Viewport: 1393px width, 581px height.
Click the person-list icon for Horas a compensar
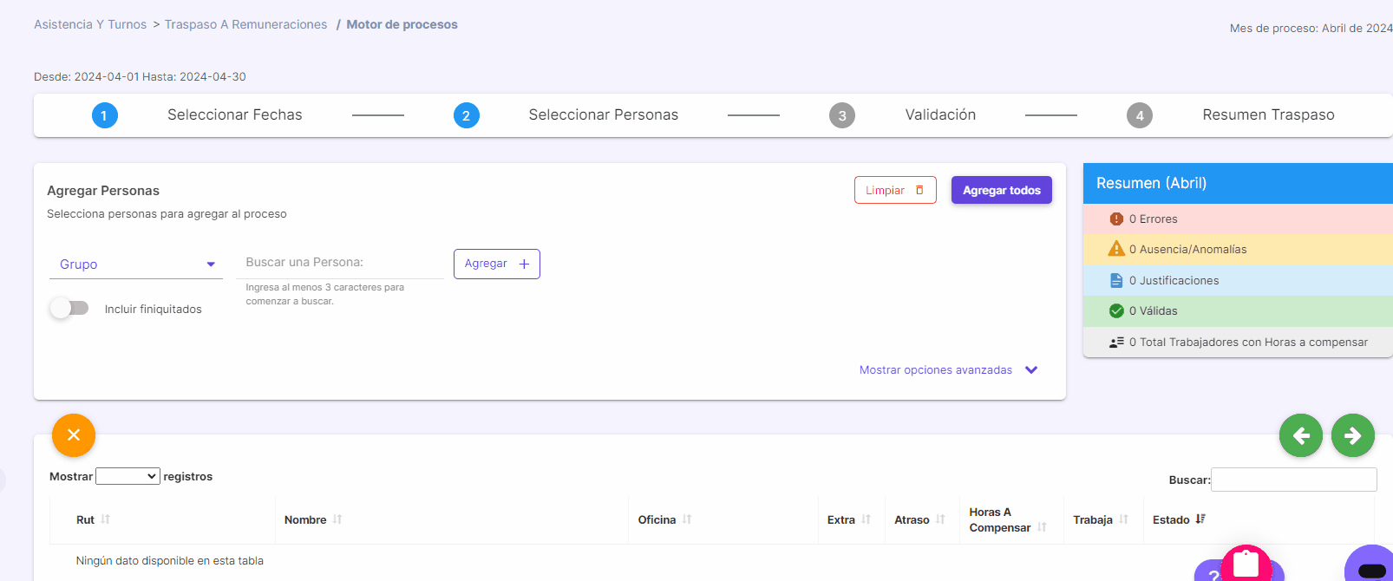pos(1116,342)
